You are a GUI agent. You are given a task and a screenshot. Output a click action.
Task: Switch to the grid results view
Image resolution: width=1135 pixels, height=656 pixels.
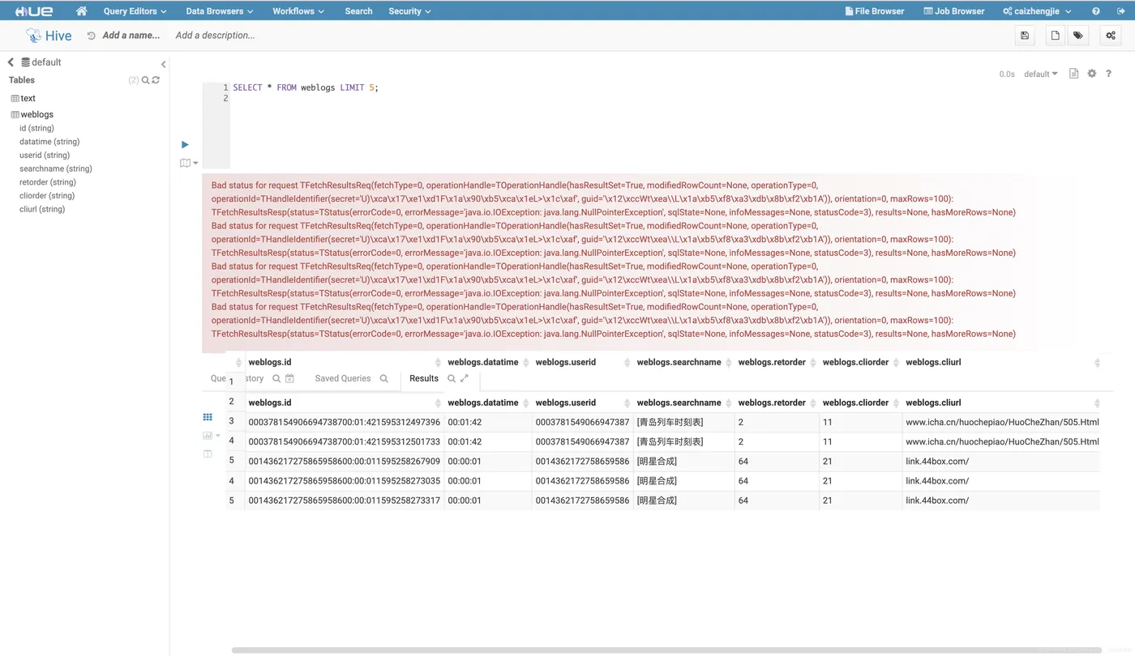coord(208,417)
